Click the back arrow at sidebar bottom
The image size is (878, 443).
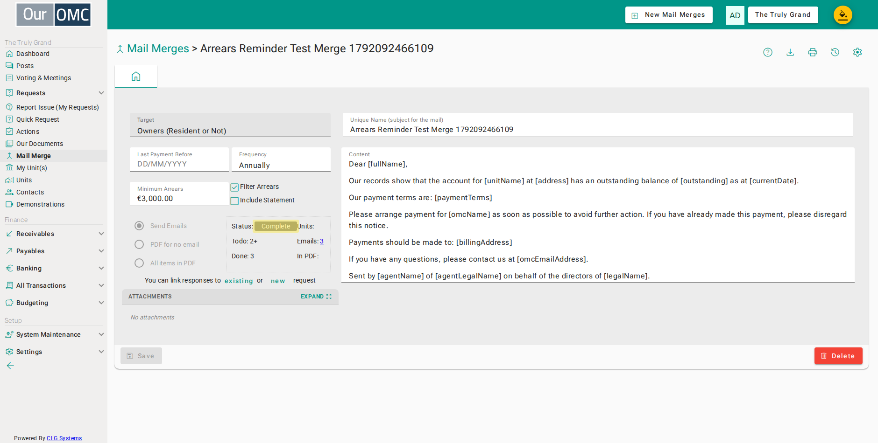pyautogui.click(x=10, y=366)
